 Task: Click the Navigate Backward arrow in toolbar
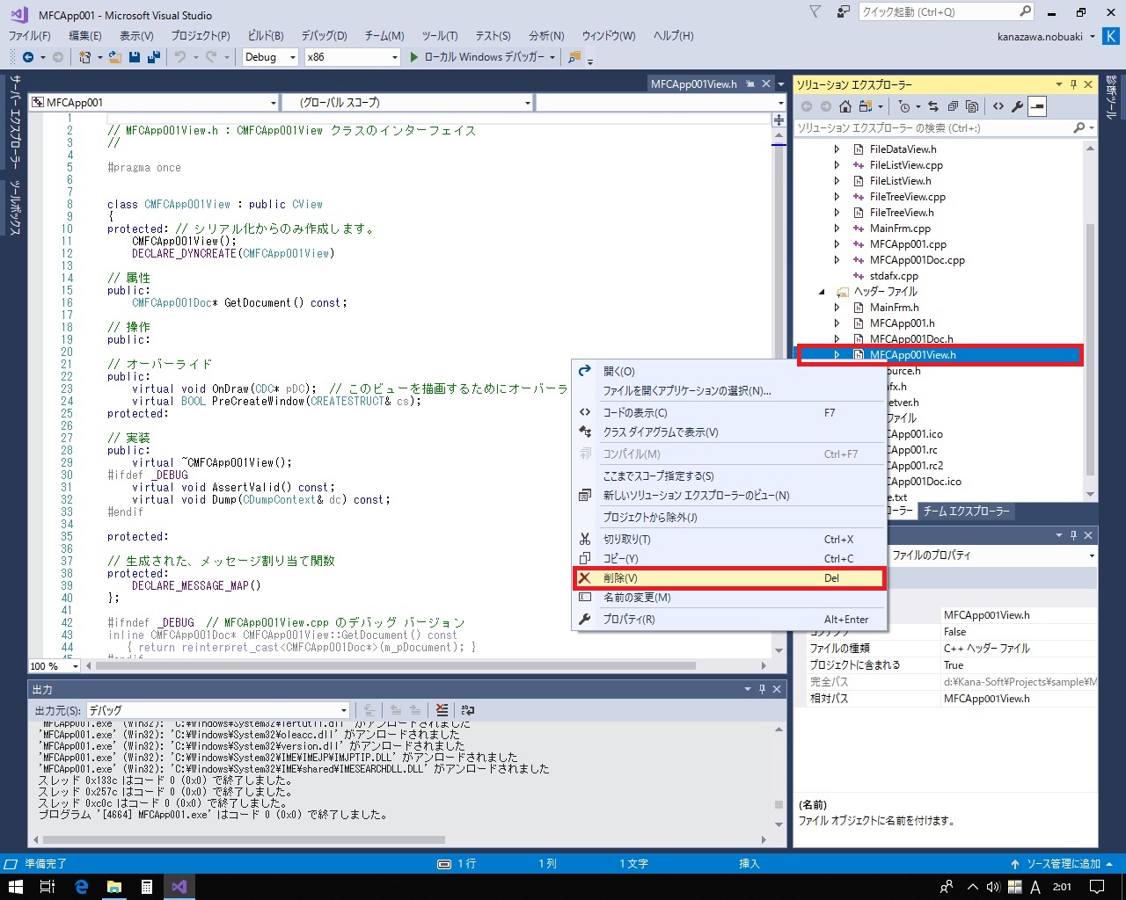(28, 57)
